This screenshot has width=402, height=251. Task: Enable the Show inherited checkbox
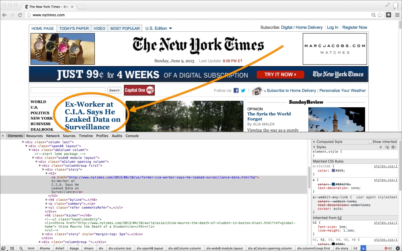370,142
